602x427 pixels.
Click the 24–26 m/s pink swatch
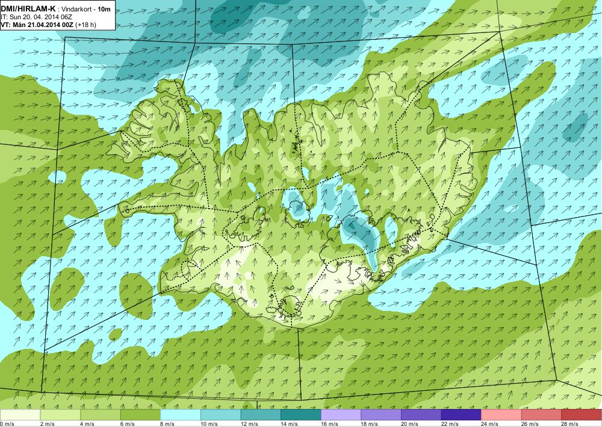point(501,415)
